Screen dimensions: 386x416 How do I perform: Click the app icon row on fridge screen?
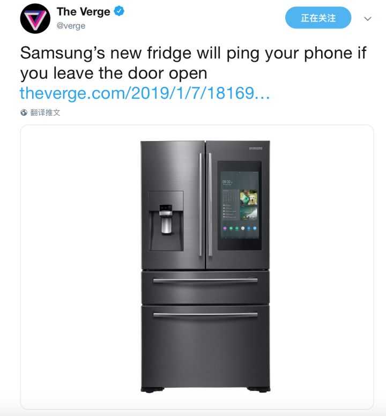click(240, 228)
